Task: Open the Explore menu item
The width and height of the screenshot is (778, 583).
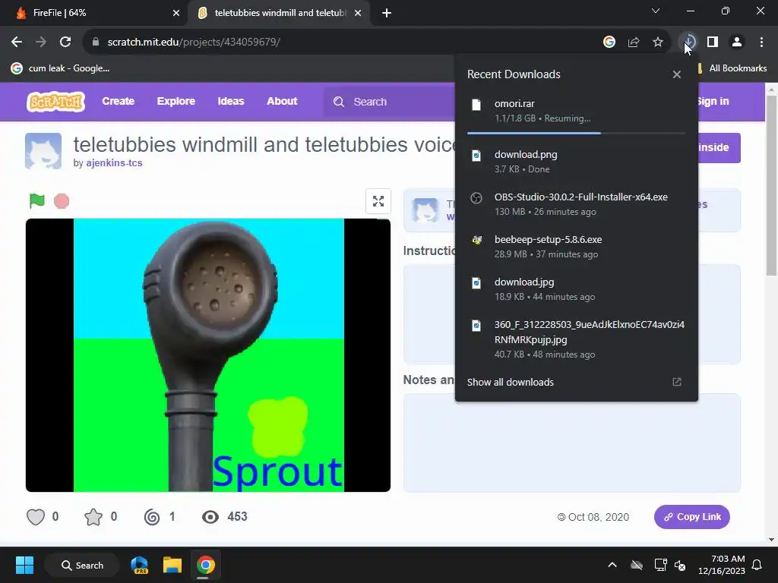Action: 176,101
